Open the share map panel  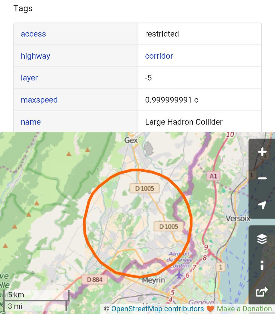[x=262, y=291]
